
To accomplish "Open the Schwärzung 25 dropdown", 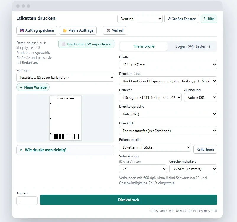I will [143, 169].
